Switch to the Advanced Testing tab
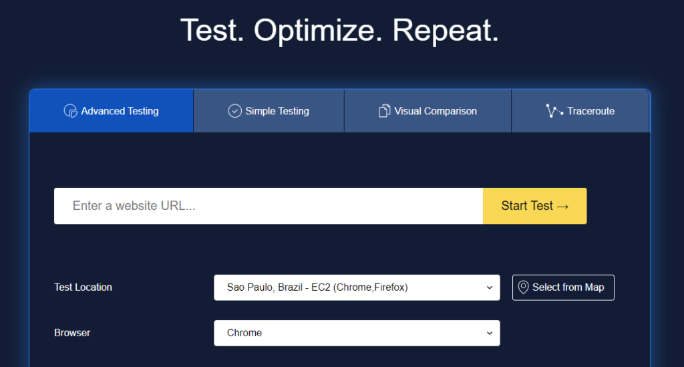 [112, 111]
